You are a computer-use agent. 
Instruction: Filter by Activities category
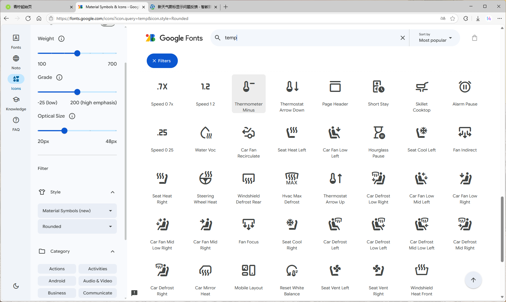tap(98, 269)
